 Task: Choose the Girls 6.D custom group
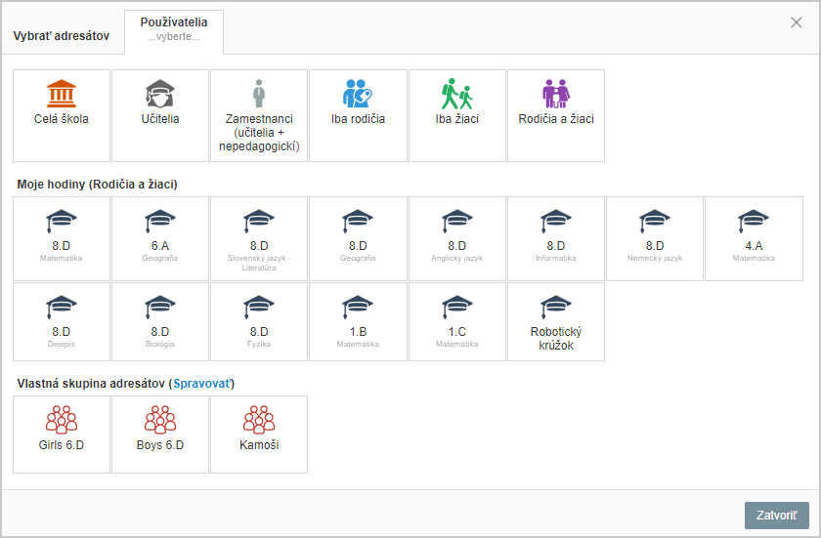point(62,435)
